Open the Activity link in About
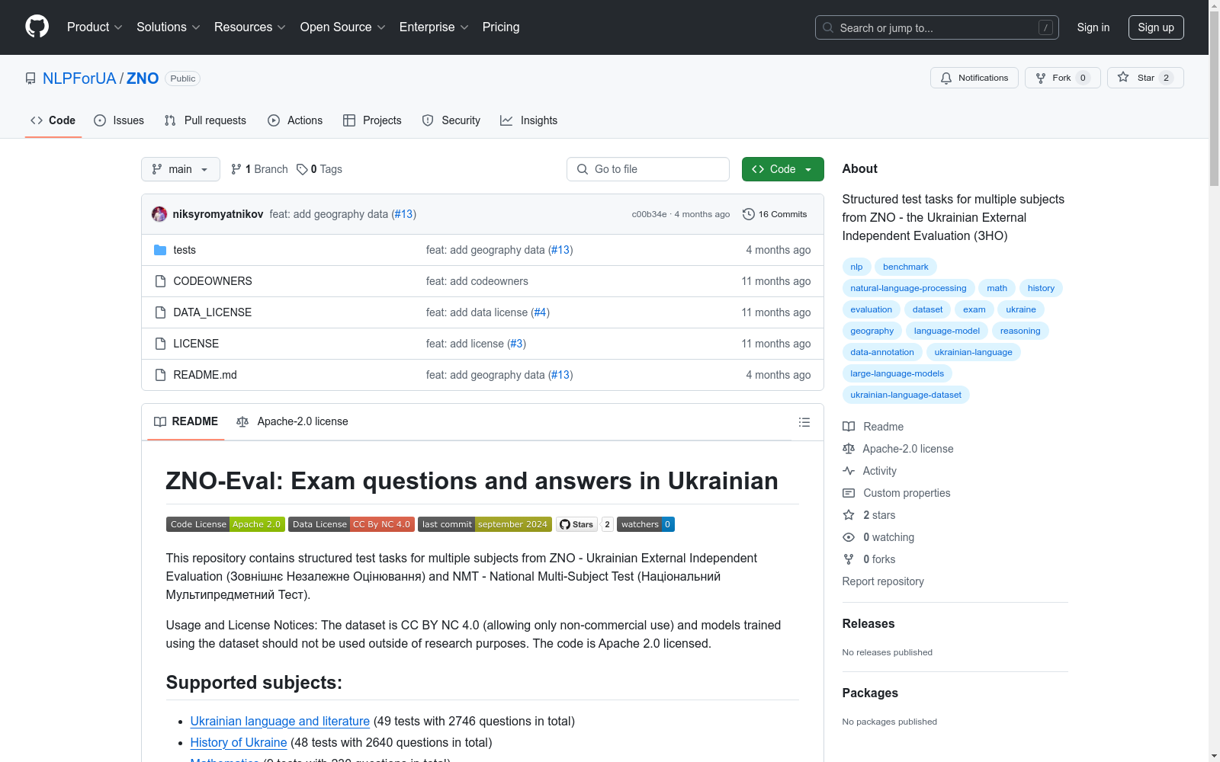Viewport: 1220px width, 762px height. pos(870,471)
